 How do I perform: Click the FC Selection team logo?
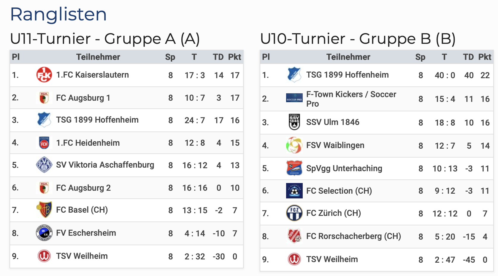[x=294, y=191]
